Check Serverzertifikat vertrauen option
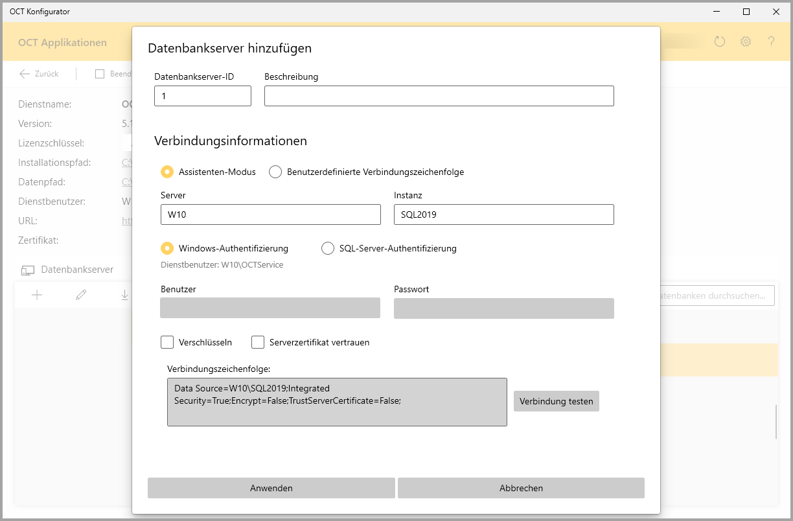This screenshot has width=793, height=521. (258, 342)
